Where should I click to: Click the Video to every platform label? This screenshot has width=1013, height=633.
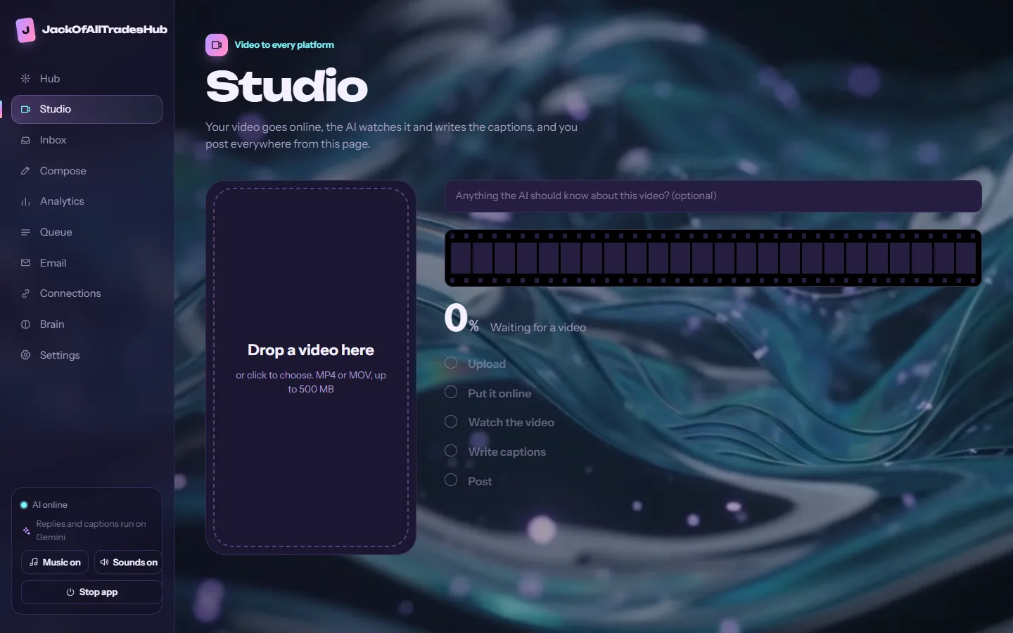click(x=284, y=45)
